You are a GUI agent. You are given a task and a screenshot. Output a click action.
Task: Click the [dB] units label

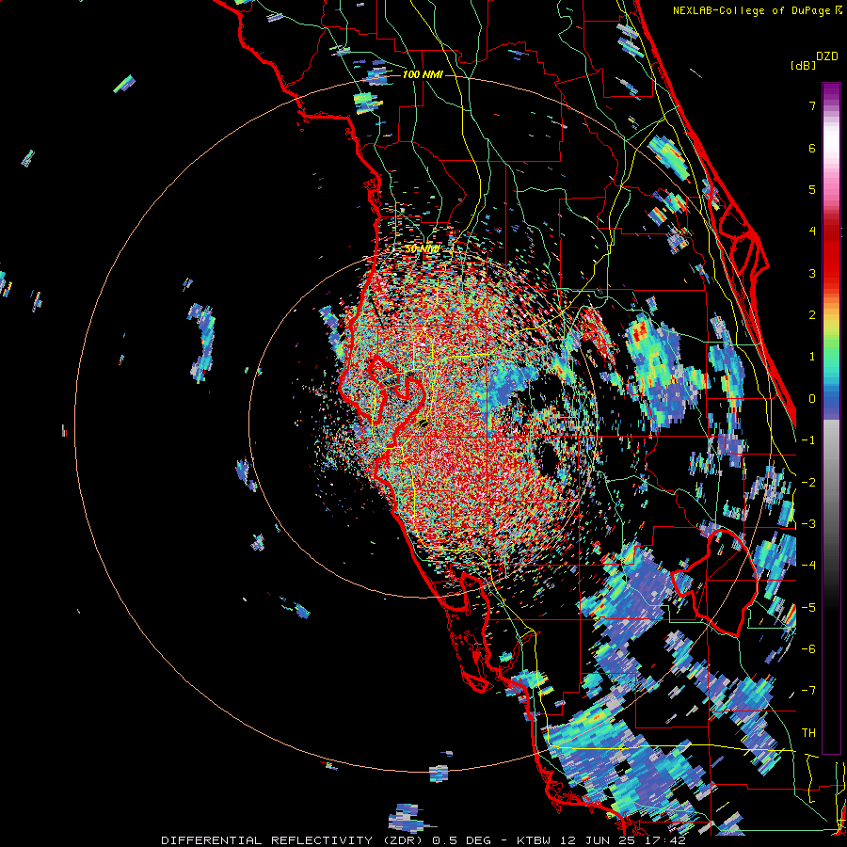(x=803, y=65)
